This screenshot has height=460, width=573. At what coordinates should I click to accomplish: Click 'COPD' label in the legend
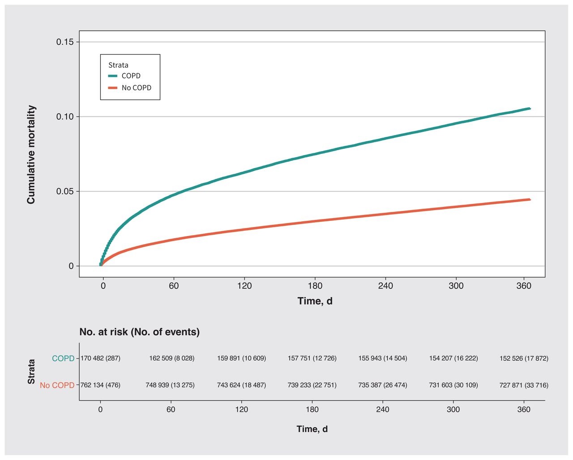131,76
